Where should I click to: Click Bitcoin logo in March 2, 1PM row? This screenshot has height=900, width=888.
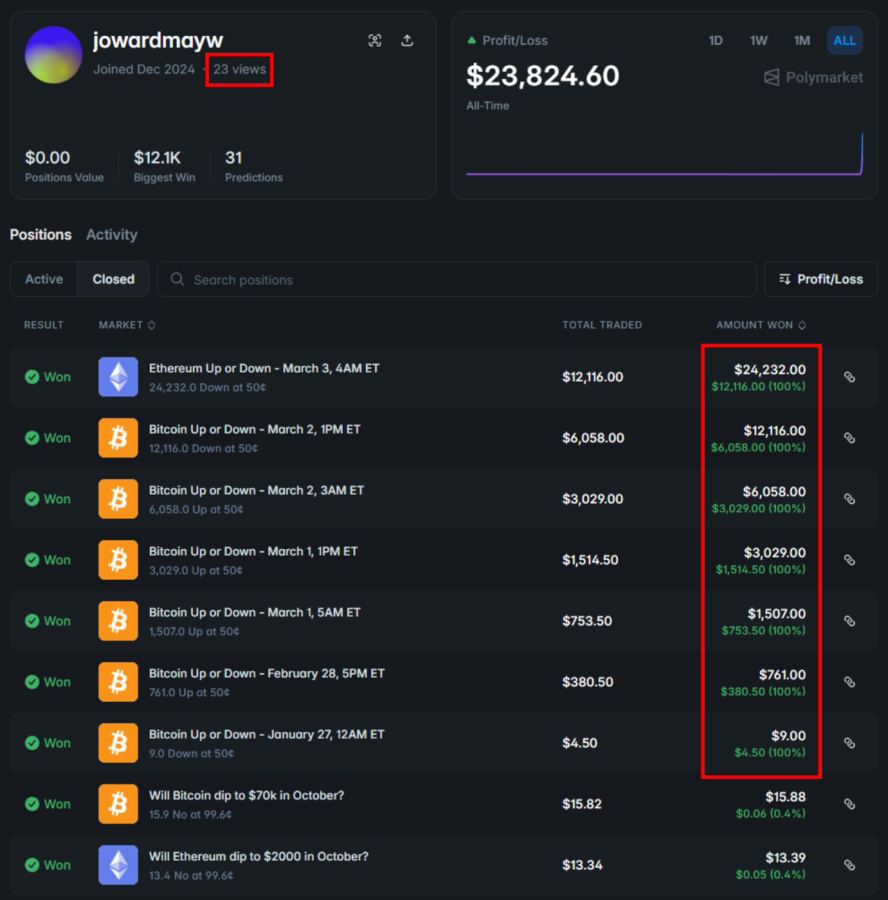point(118,438)
